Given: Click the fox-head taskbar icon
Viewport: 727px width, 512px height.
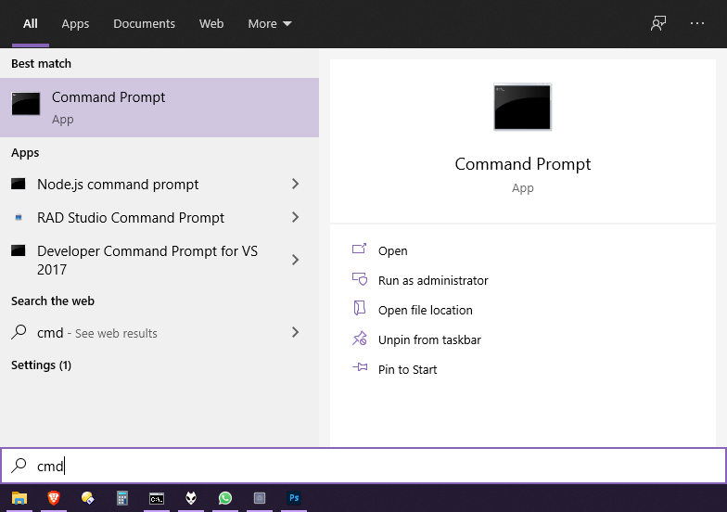Looking at the screenshot, I should 191,498.
